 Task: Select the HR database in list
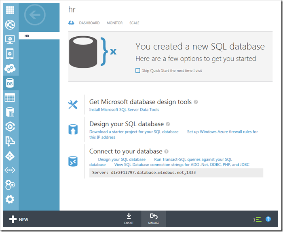coord(39,36)
